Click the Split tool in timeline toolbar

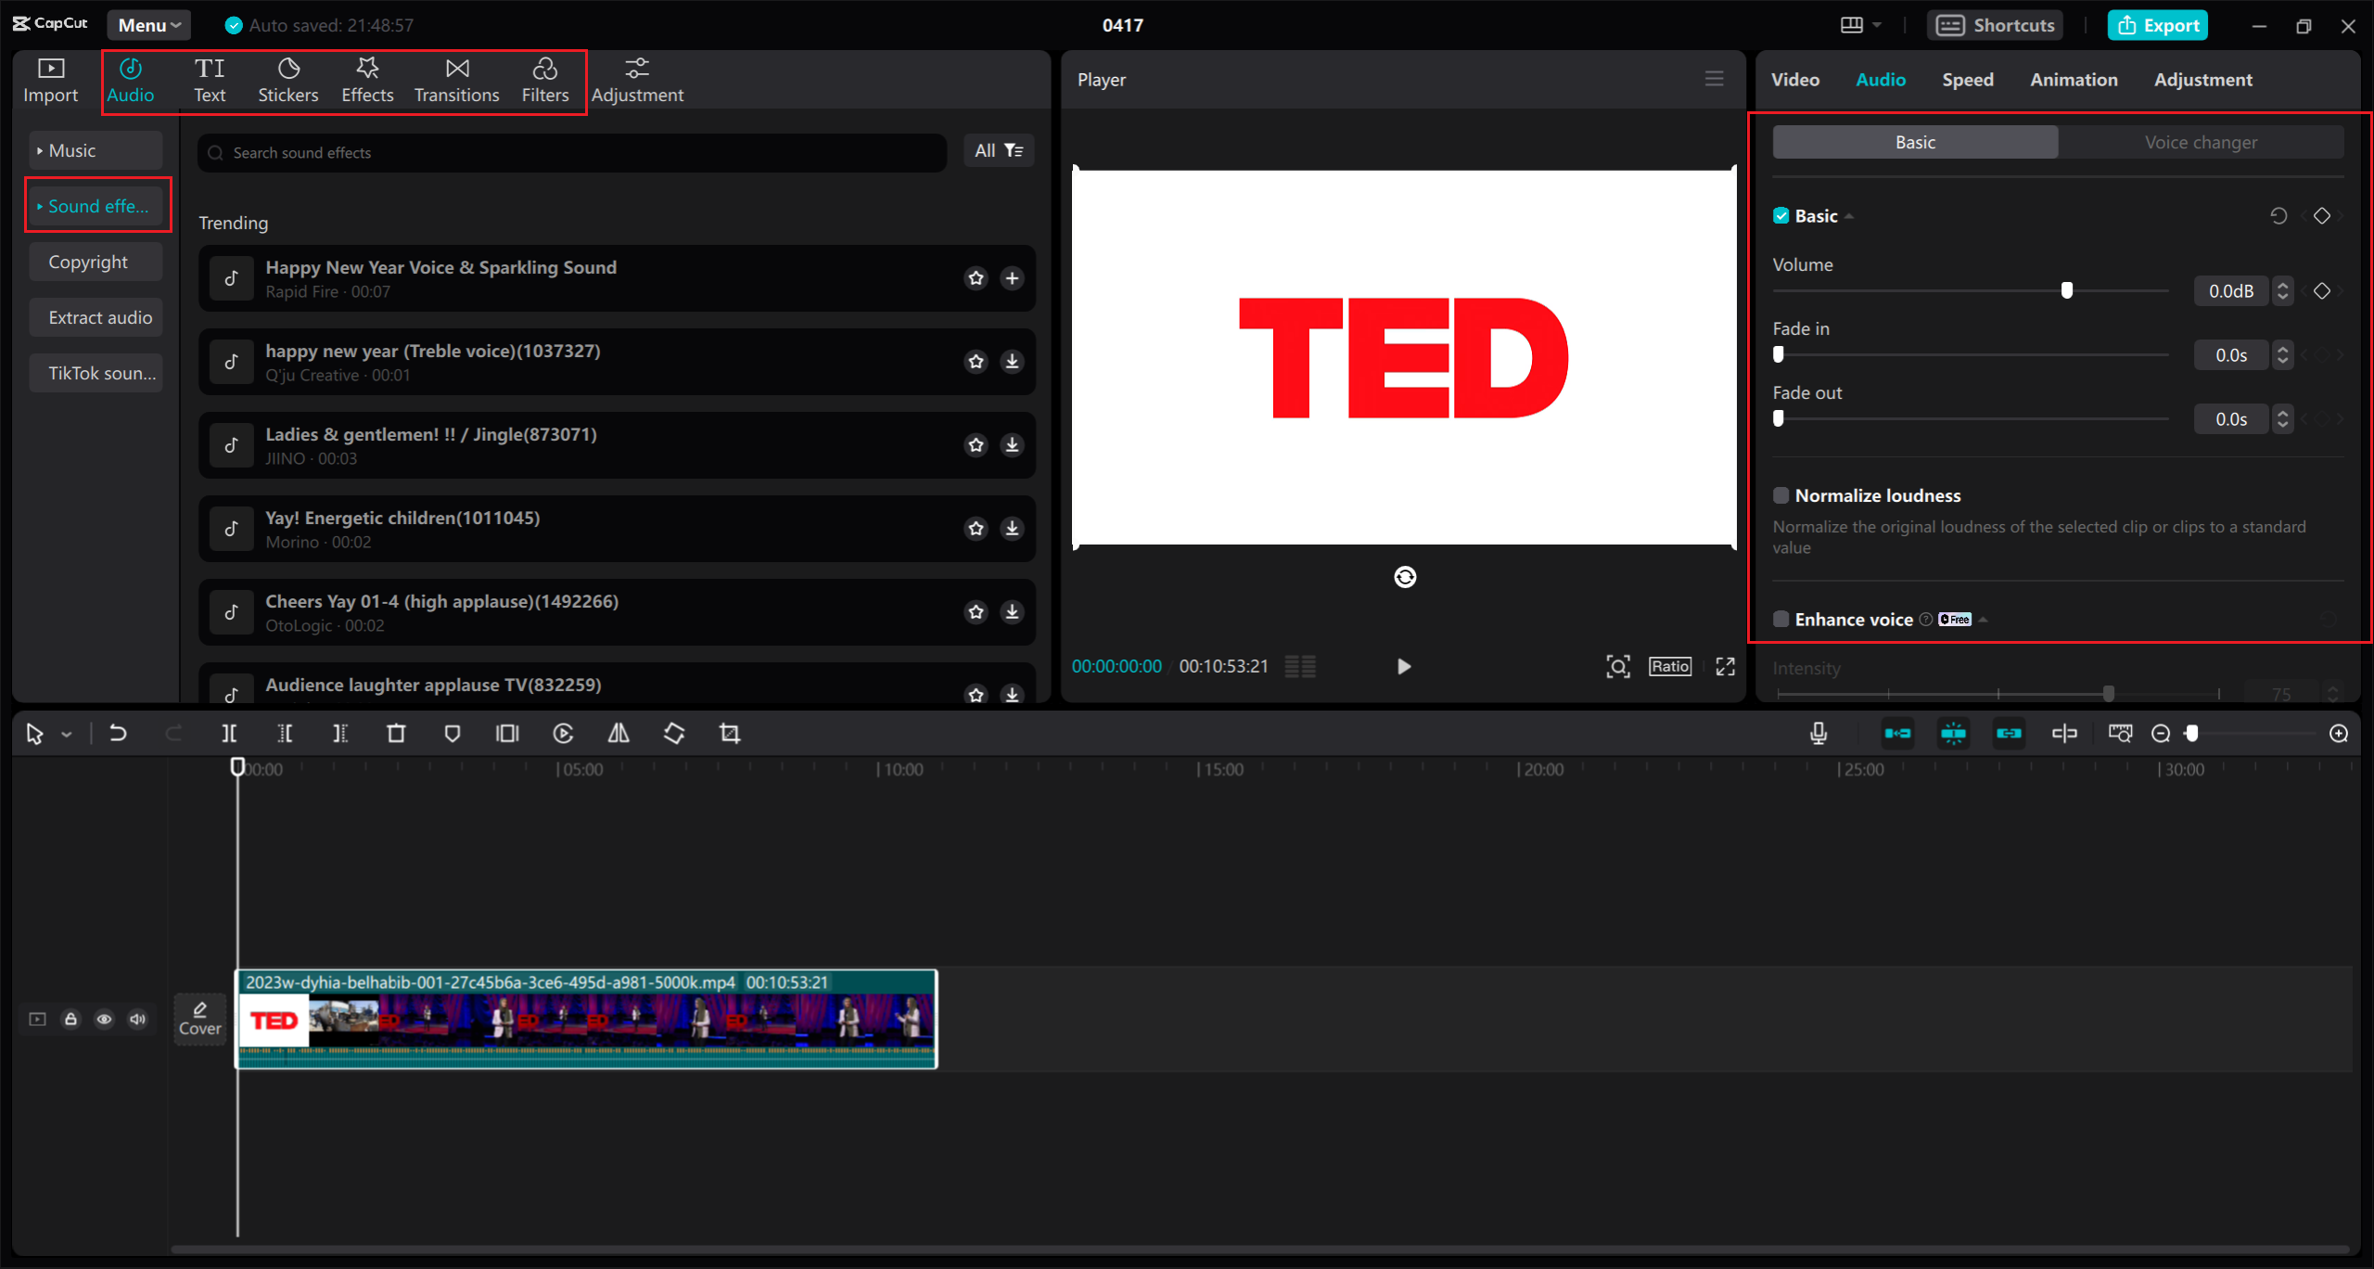[229, 734]
